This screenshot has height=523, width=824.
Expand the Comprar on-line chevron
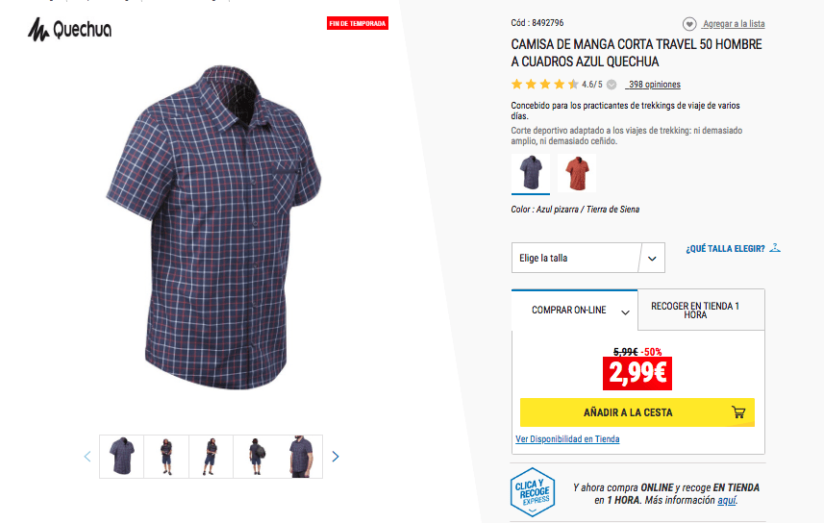[625, 312]
